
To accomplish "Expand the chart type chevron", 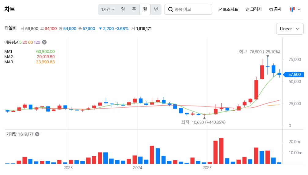I will pyautogui.click(x=299, y=9).
